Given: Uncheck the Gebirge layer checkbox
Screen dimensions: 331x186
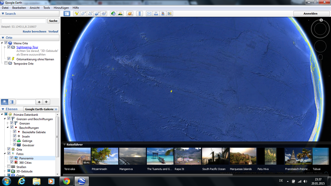Looking at the screenshot, I should coord(15,141).
